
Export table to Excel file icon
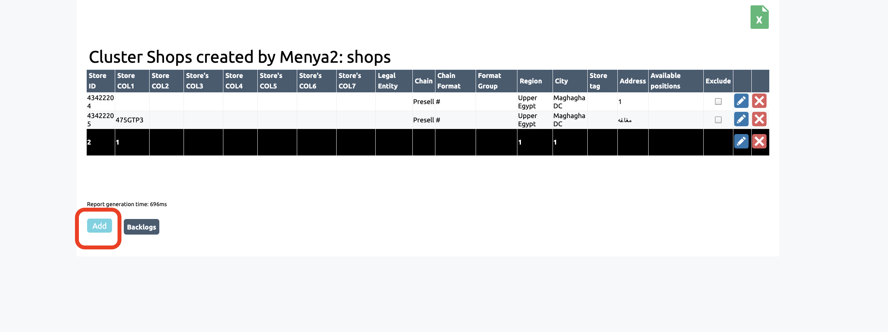(759, 17)
